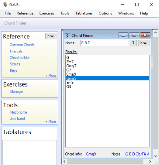
Task: Expand more Tools items
Action: point(51,121)
